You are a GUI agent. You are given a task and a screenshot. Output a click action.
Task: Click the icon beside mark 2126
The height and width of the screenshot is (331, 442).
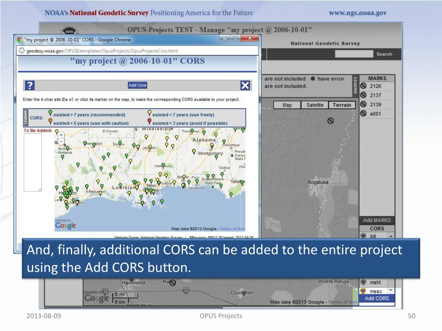coord(363,86)
